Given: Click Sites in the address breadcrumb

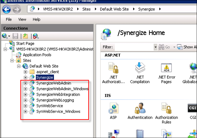Looking at the screenshot, I should pos(86,9).
